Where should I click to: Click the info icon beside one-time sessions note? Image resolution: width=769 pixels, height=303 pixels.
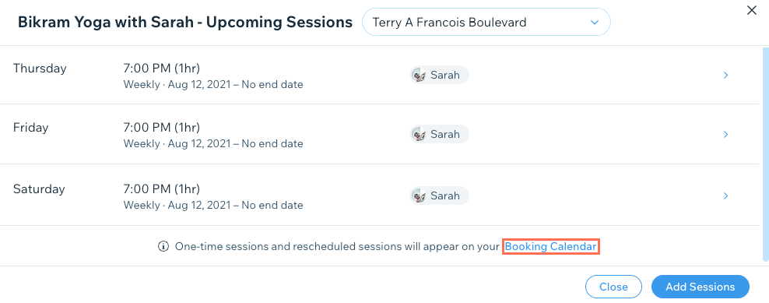163,246
